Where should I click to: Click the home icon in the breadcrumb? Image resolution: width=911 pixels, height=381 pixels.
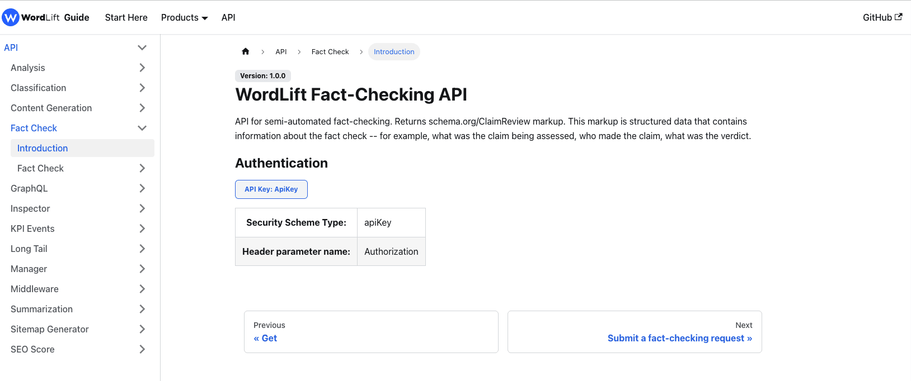pyautogui.click(x=245, y=51)
